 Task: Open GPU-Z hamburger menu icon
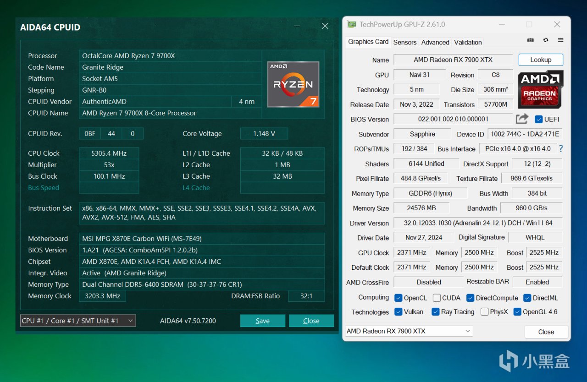(560, 40)
